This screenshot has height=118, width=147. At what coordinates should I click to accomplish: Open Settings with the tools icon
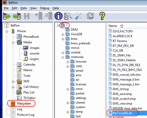point(78,16)
